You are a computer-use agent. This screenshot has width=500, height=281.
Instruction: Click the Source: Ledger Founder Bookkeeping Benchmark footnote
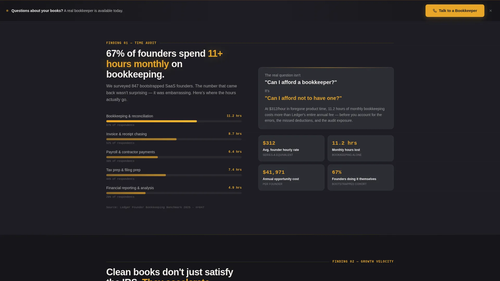pos(155,207)
